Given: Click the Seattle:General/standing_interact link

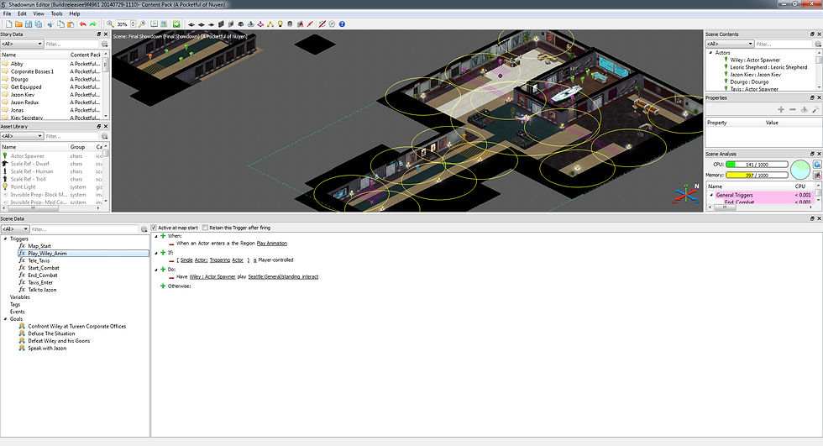Looking at the screenshot, I should pos(283,276).
